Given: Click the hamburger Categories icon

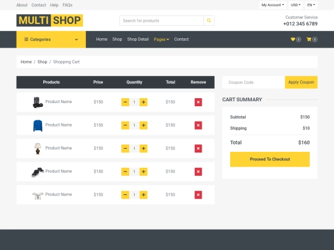Looking at the screenshot, I should [26, 40].
